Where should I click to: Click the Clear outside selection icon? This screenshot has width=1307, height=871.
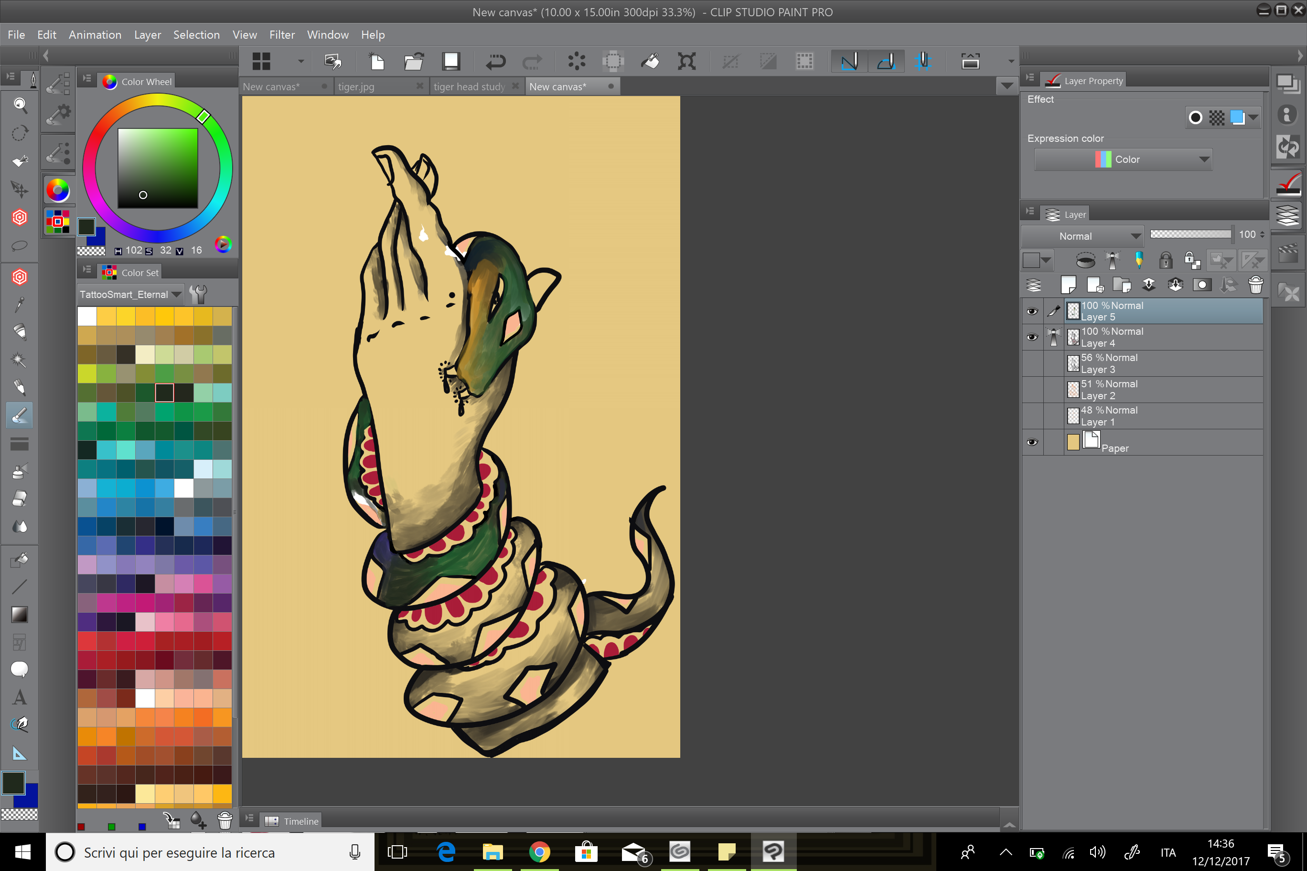click(x=613, y=61)
